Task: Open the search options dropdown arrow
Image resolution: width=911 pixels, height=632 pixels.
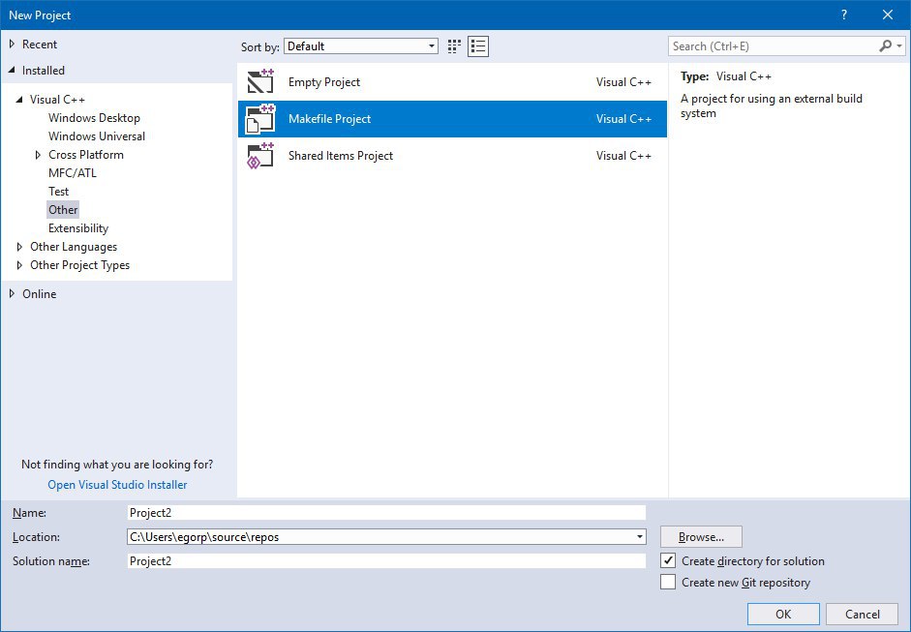Action: coord(899,45)
